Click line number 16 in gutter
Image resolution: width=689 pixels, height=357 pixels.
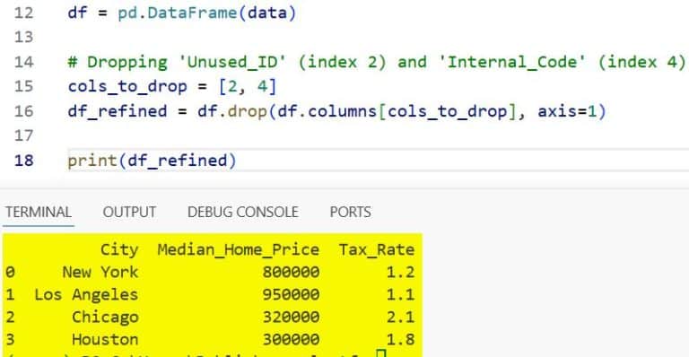pos(23,111)
